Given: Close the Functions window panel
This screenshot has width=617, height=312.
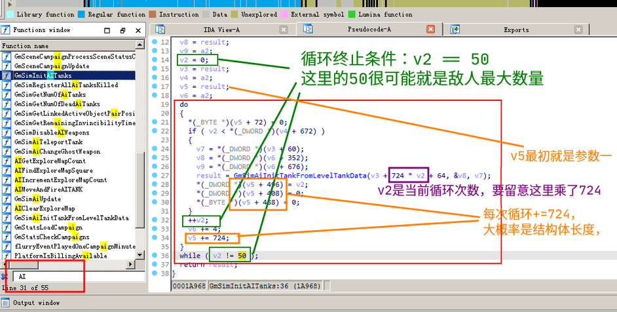Looking at the screenshot, I should point(138,30).
